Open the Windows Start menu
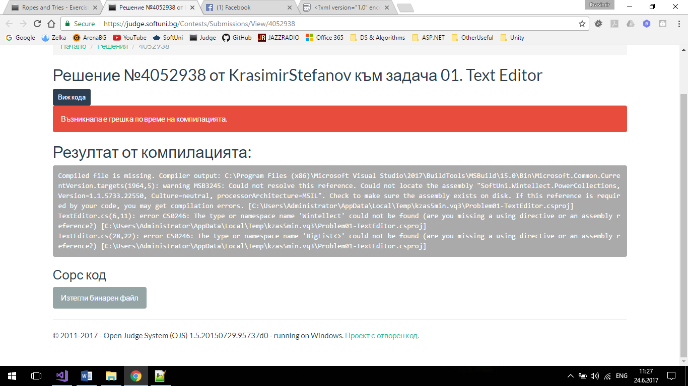This screenshot has width=688, height=386. (12, 375)
